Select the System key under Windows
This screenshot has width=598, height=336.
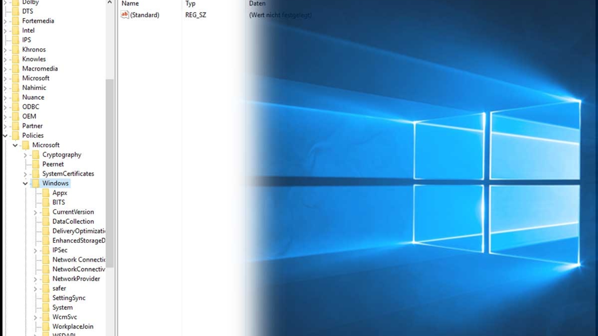click(62, 308)
